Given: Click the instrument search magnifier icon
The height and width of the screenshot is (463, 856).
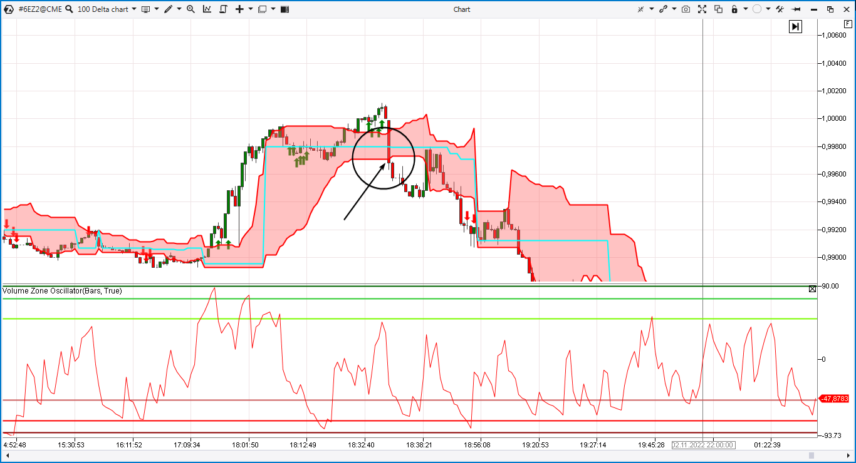Looking at the screenshot, I should [x=69, y=9].
